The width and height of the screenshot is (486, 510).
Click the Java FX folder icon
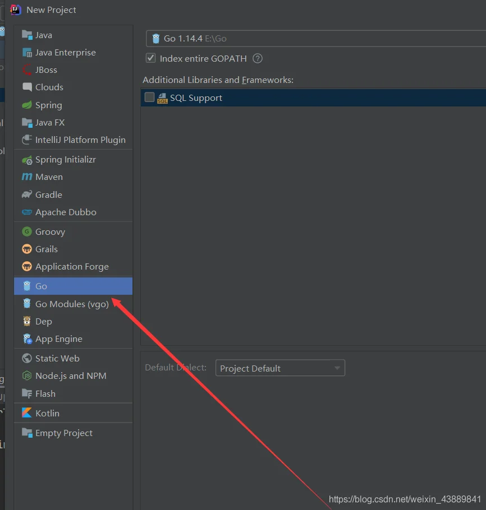click(27, 123)
